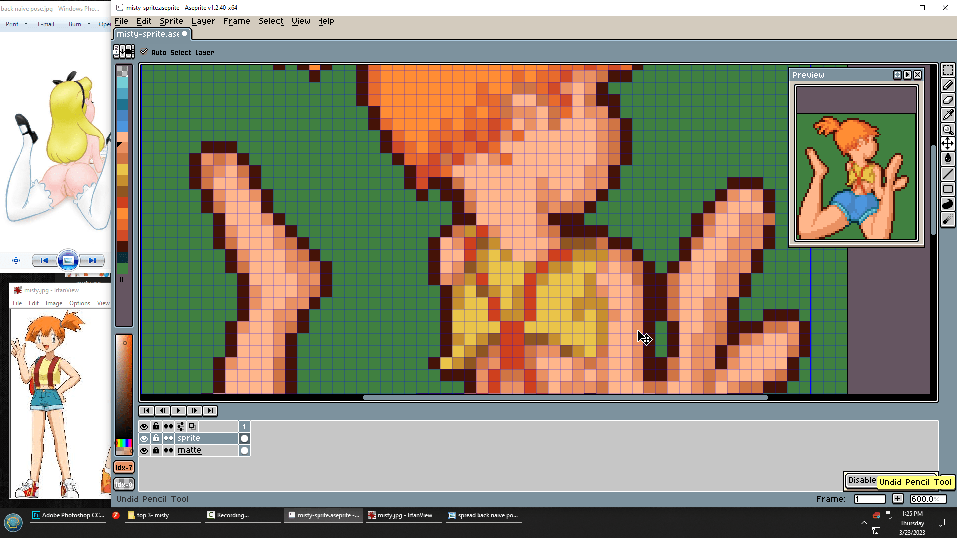Click the Frame number input field
This screenshot has width=957, height=538.
point(869,499)
